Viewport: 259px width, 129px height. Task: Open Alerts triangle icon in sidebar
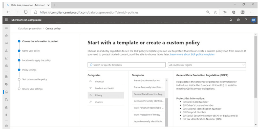[6, 50]
